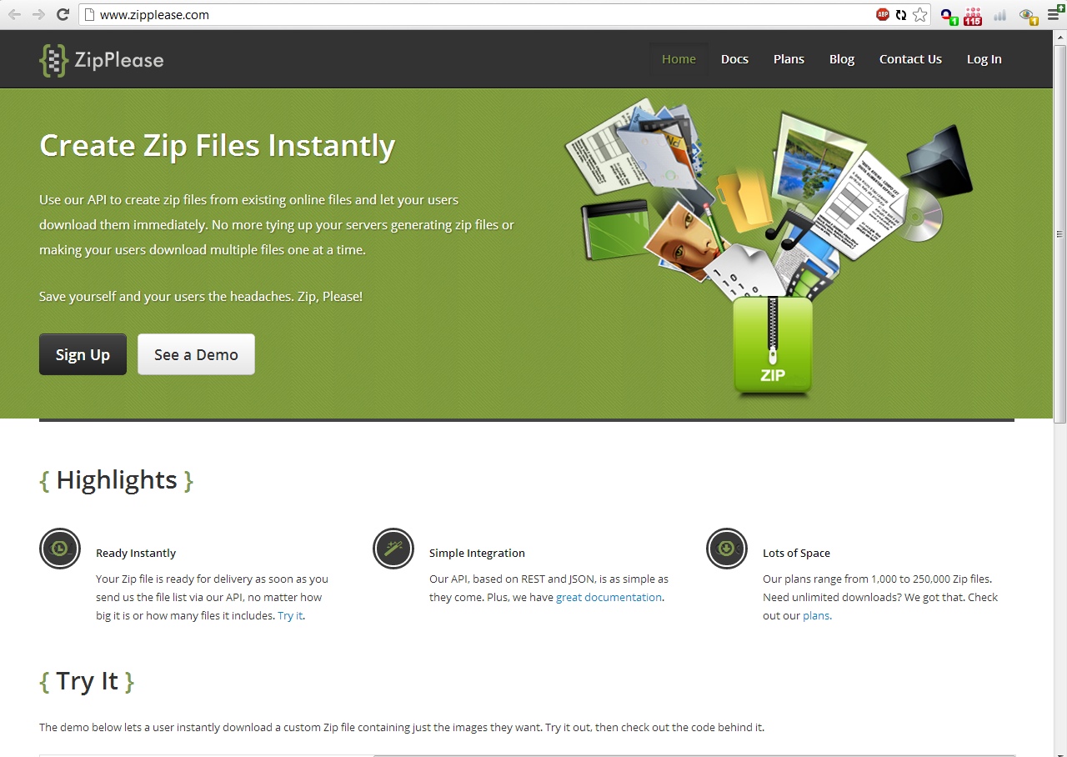Open the extension with green badge 1
The height and width of the screenshot is (757, 1067).
tap(948, 16)
